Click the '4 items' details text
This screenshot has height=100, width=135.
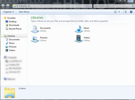22,88
